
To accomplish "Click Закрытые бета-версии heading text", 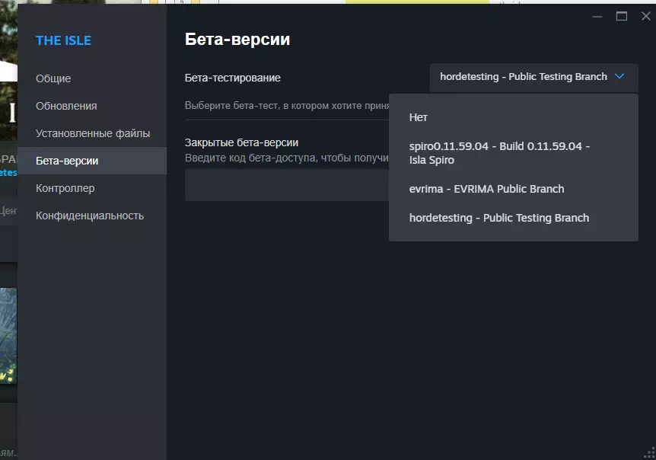I will [241, 142].
